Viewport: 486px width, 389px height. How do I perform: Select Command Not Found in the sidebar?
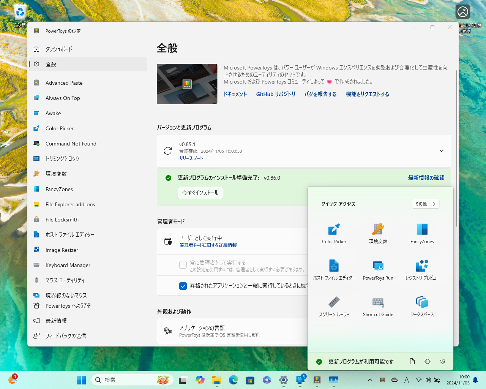[x=88, y=144]
